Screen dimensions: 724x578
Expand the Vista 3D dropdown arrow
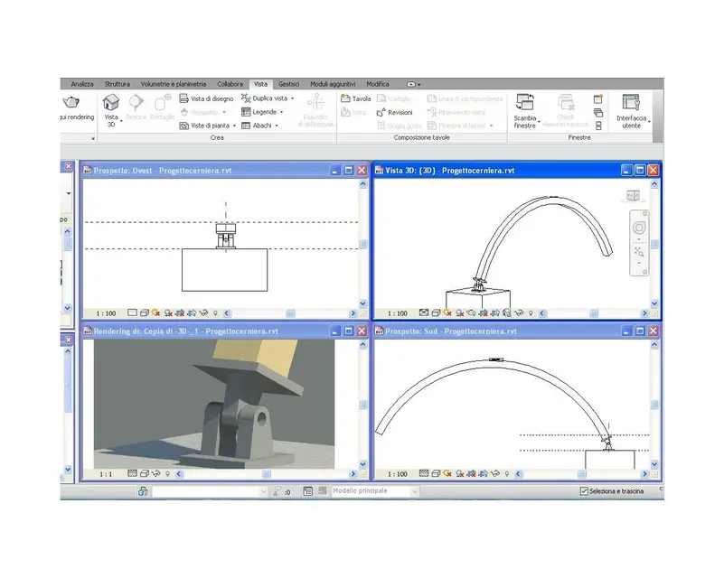121,121
